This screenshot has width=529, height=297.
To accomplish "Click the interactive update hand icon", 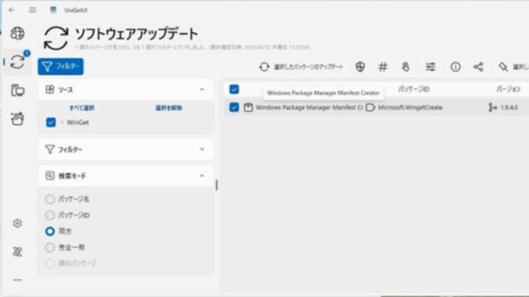I will 406,67.
